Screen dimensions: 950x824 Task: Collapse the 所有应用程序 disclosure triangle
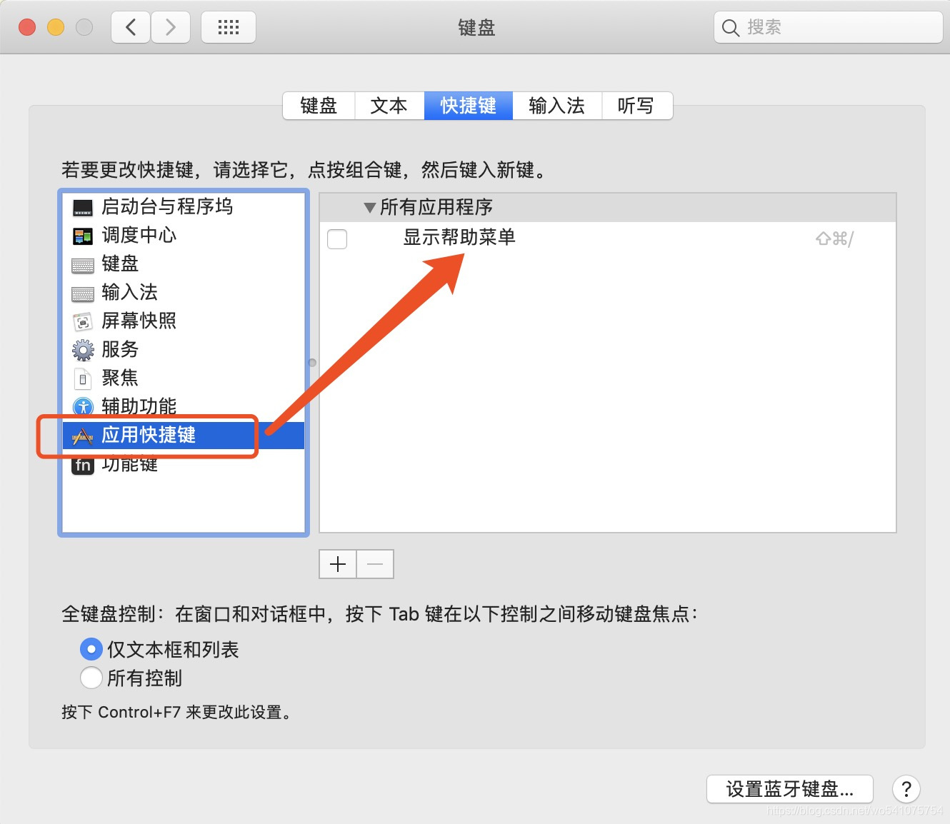pos(369,208)
